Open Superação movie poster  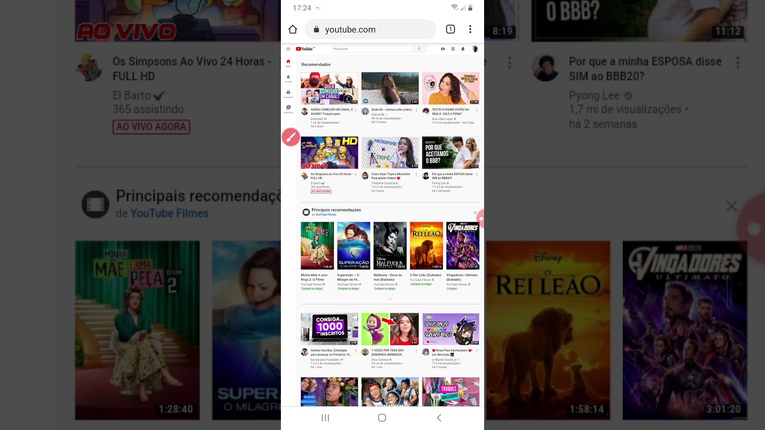click(354, 245)
